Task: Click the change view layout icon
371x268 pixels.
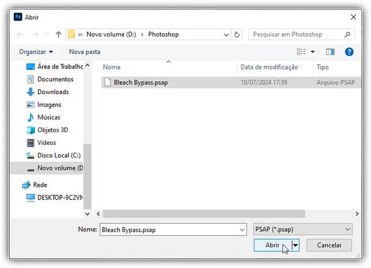Action: click(302, 51)
